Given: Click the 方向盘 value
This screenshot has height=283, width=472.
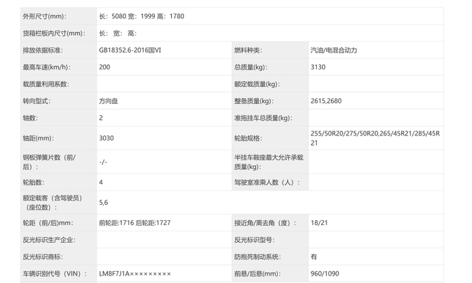Looking at the screenshot, I should (x=109, y=101).
